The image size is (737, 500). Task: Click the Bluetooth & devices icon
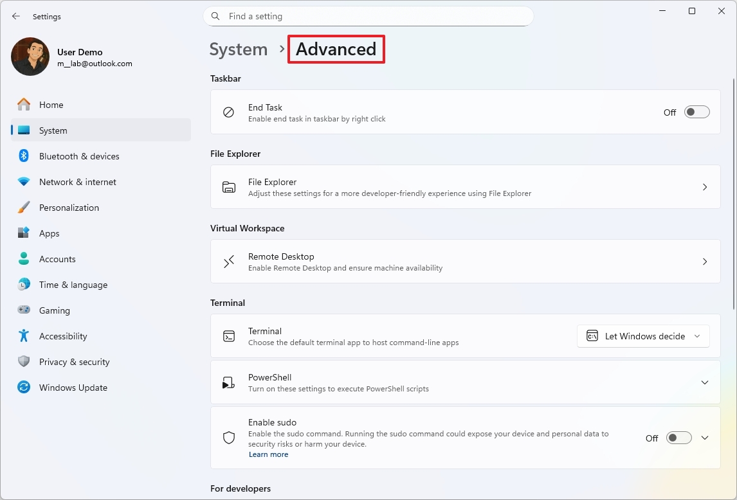point(24,156)
